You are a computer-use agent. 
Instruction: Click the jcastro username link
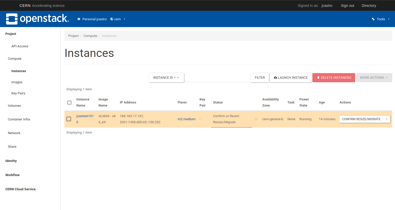point(327,6)
